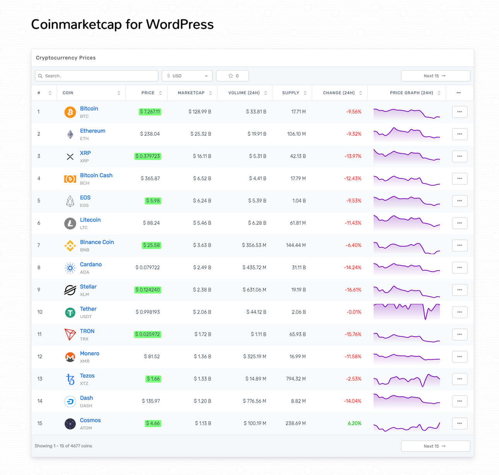Click the Tezos 24h price graph
The image size is (499, 475).
pos(407,380)
